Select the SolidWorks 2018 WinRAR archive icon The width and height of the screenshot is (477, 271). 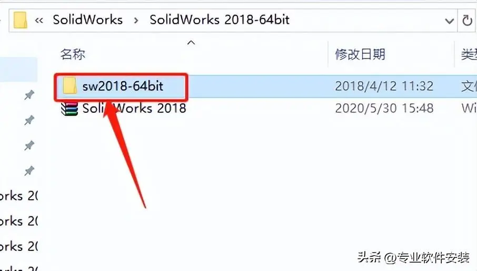pyautogui.click(x=69, y=109)
